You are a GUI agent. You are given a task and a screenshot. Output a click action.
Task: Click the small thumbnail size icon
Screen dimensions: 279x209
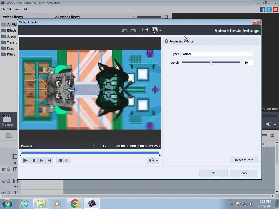pos(134,17)
